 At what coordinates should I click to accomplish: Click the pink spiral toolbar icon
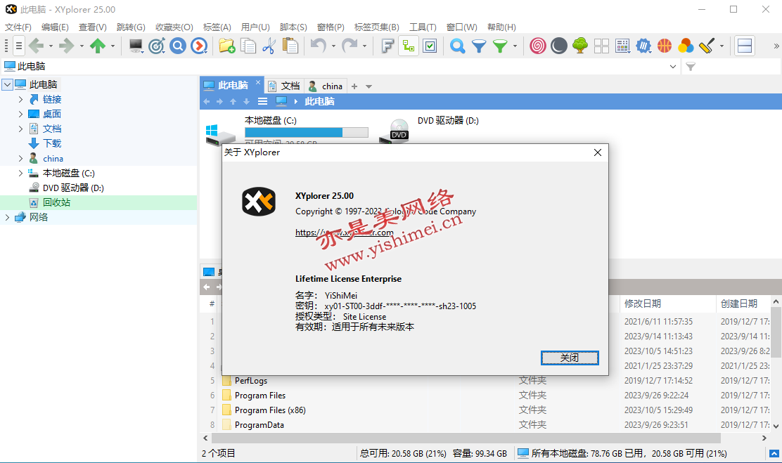coord(537,46)
